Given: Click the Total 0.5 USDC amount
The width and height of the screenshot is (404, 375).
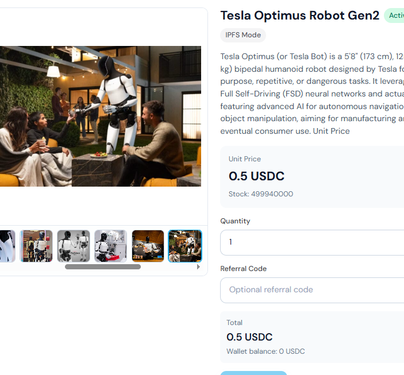Looking at the screenshot, I should pyautogui.click(x=249, y=337).
